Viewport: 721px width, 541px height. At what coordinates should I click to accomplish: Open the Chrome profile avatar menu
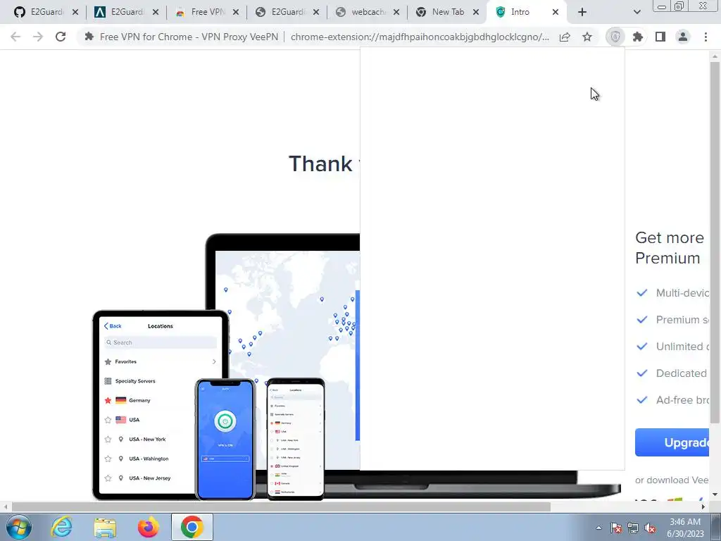(683, 37)
